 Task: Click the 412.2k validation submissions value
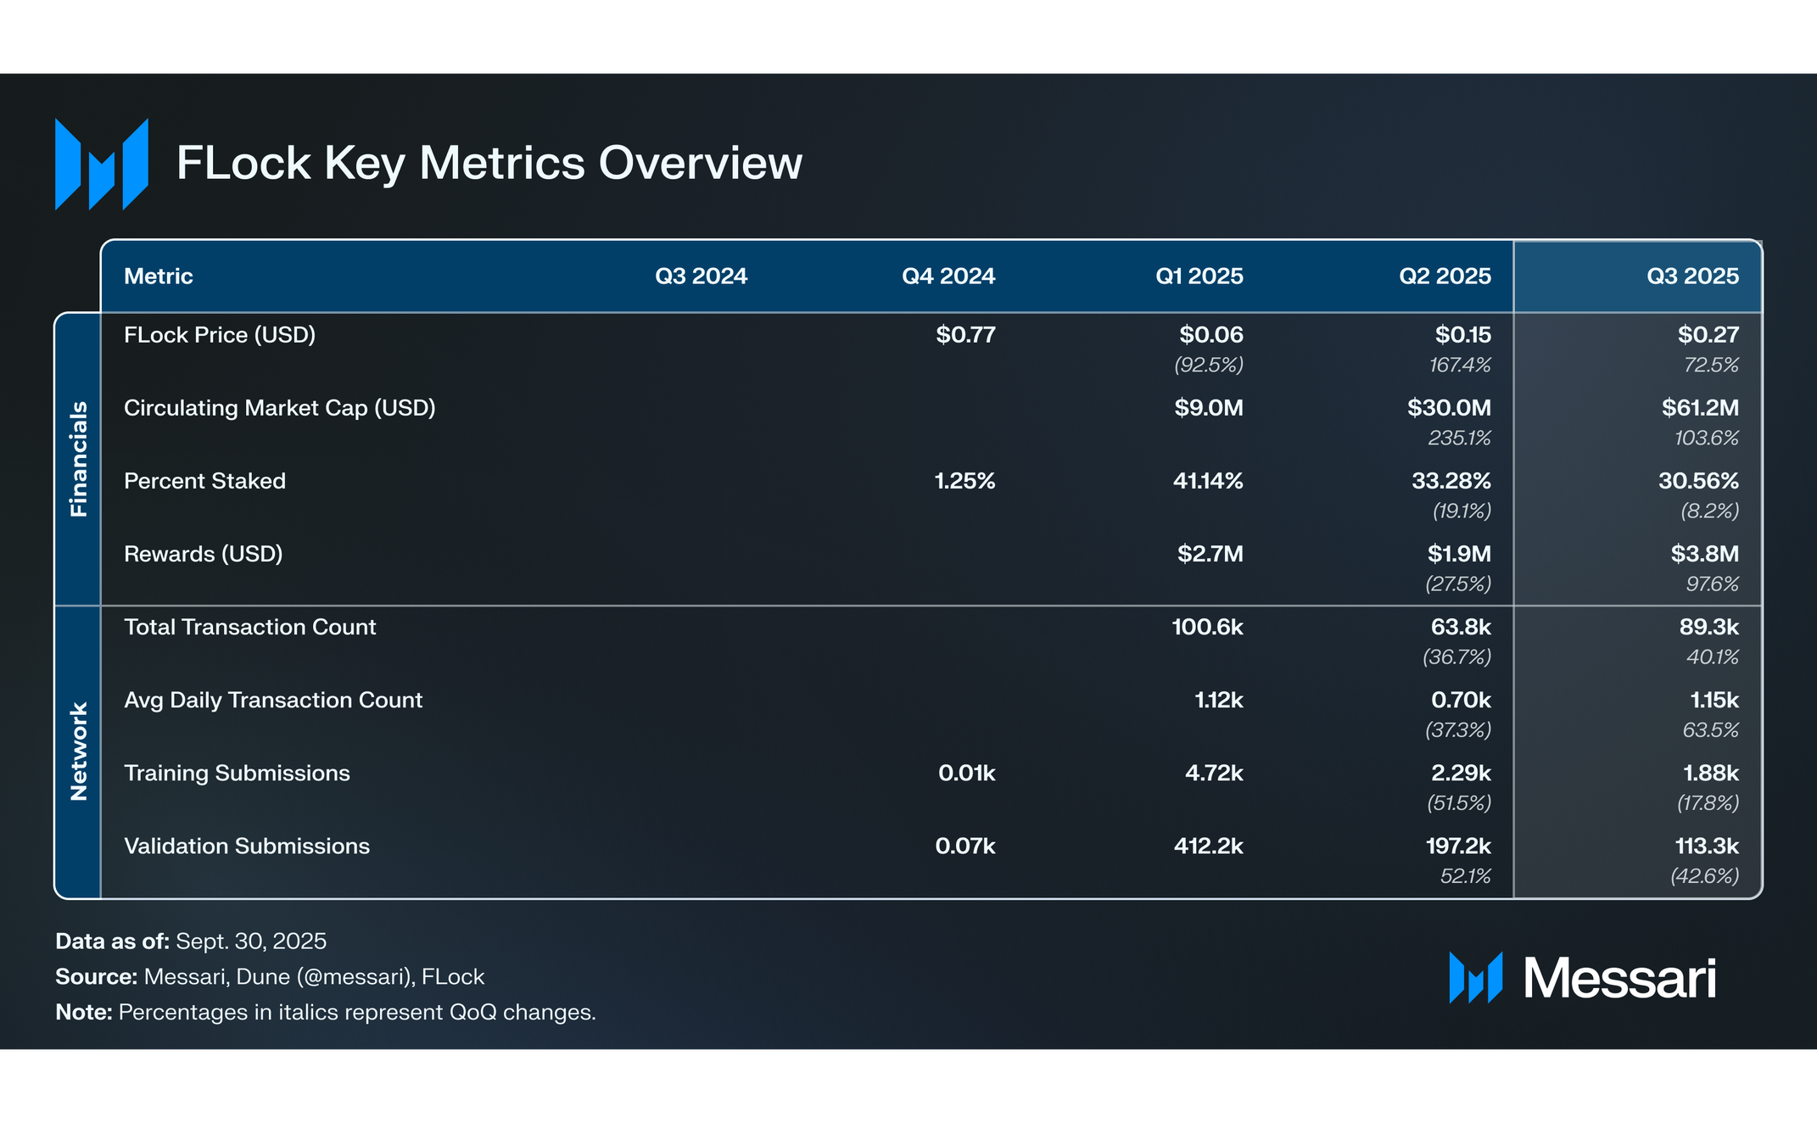[x=1208, y=846]
